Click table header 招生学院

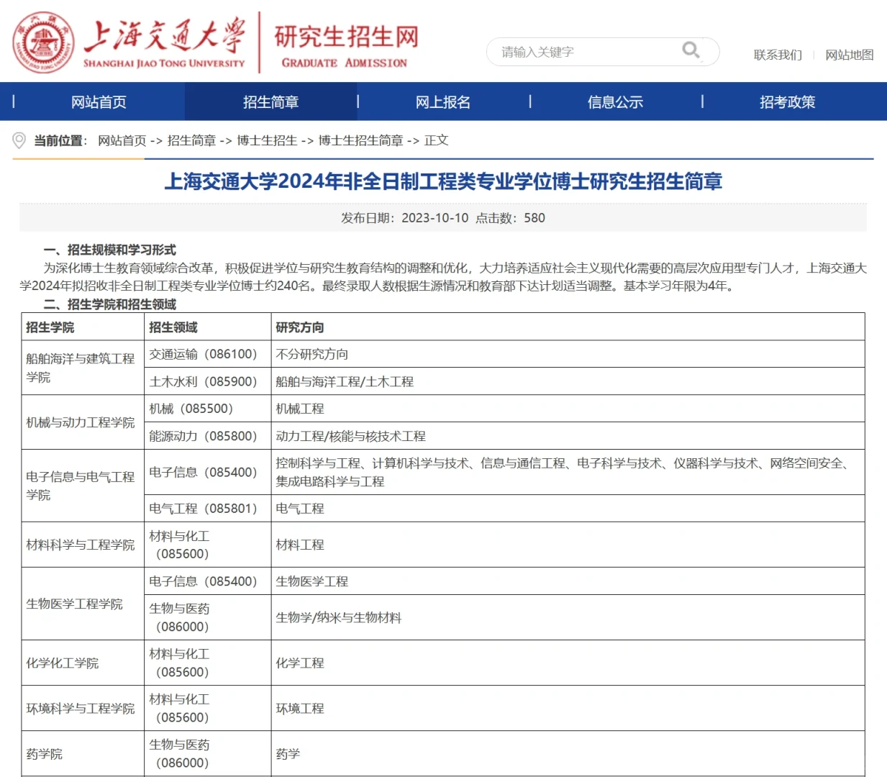click(83, 327)
